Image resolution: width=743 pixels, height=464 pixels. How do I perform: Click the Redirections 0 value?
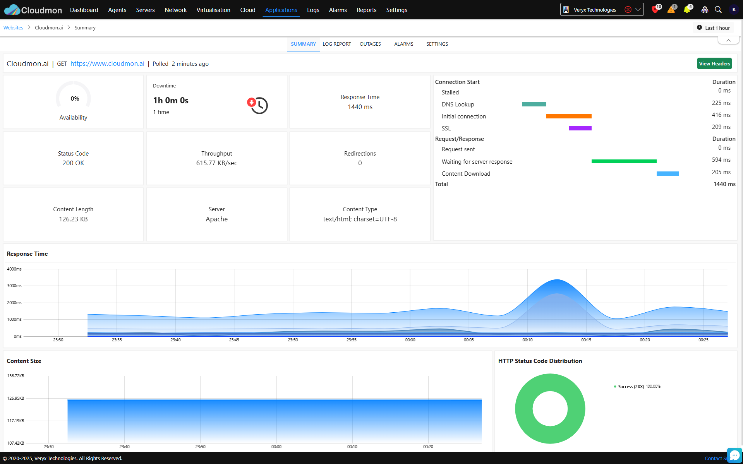point(360,163)
